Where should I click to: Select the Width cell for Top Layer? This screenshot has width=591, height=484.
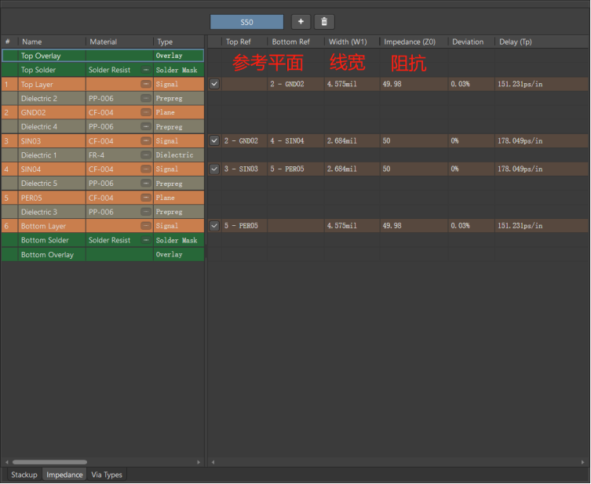coord(351,84)
